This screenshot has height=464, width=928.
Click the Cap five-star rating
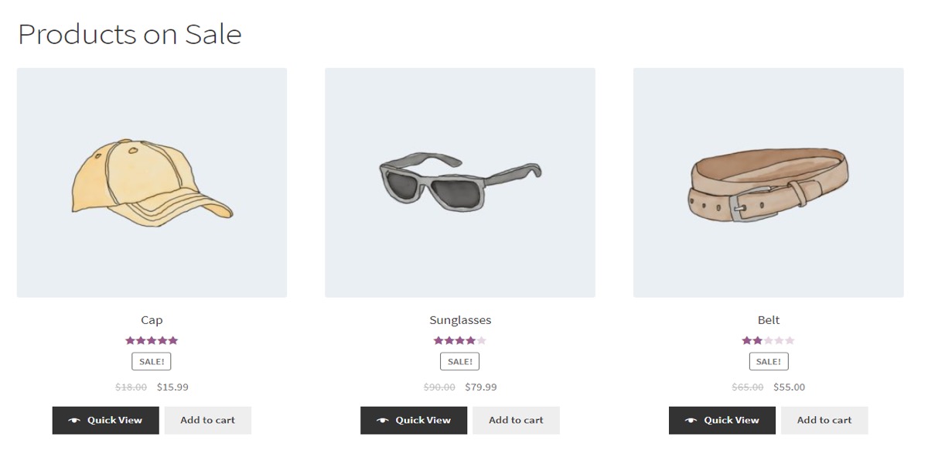[x=152, y=340]
